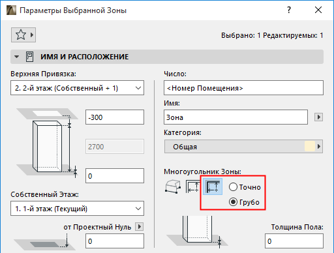Open the Собственный Этаж dropdown
This screenshot has height=253, width=334.
(77, 209)
